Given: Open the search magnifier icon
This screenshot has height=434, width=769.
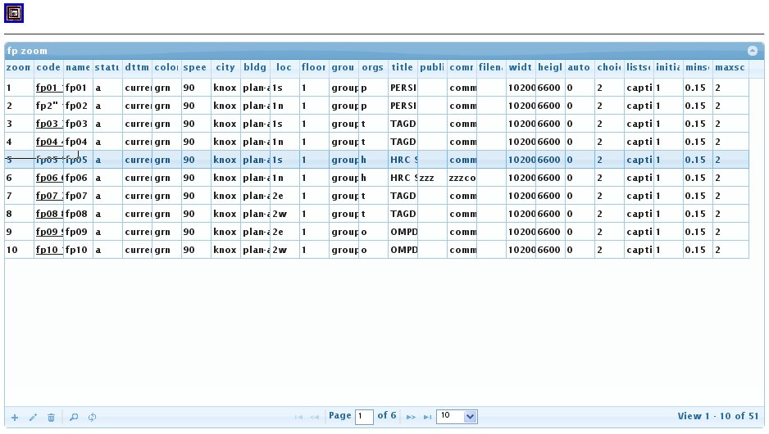Looking at the screenshot, I should (74, 418).
